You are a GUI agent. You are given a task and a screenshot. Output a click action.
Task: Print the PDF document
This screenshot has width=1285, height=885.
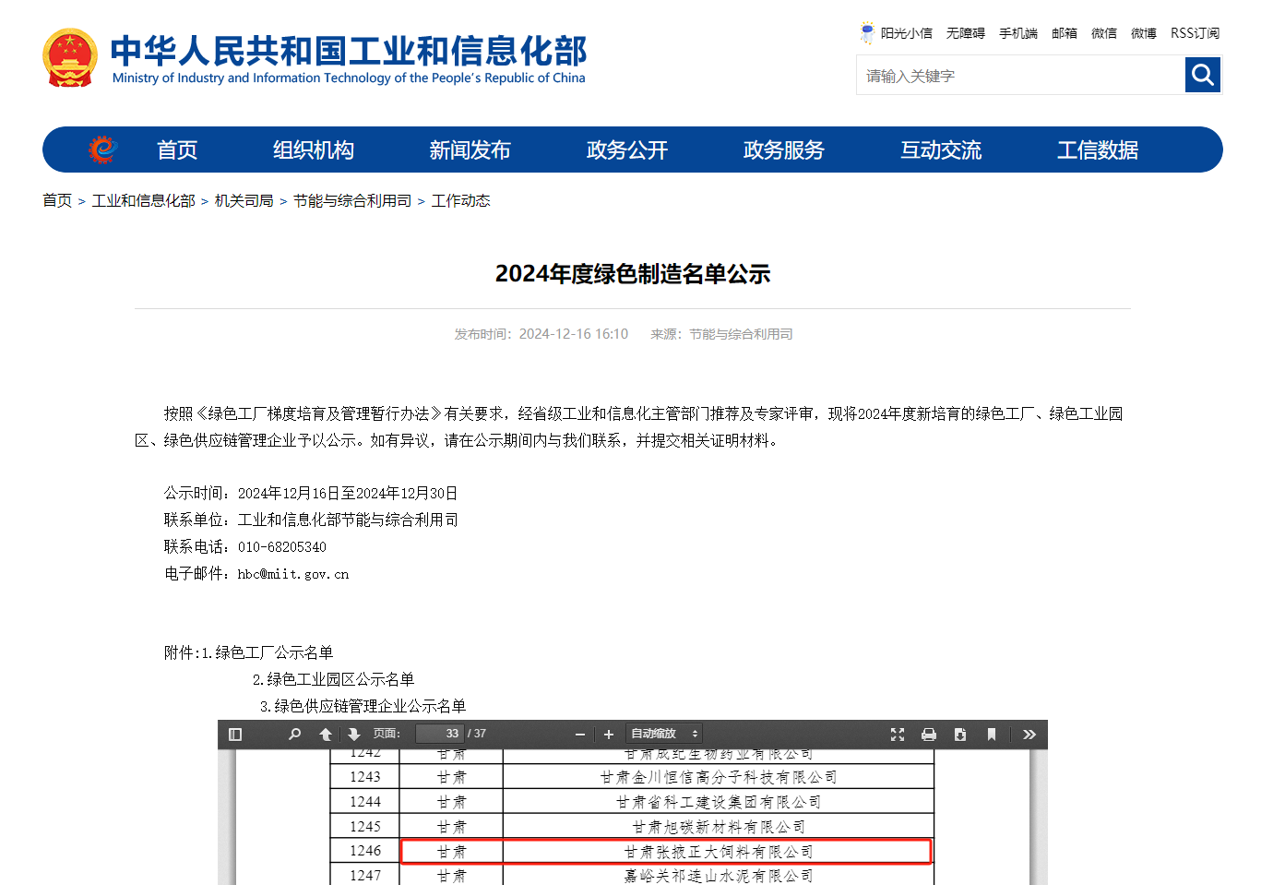click(929, 735)
